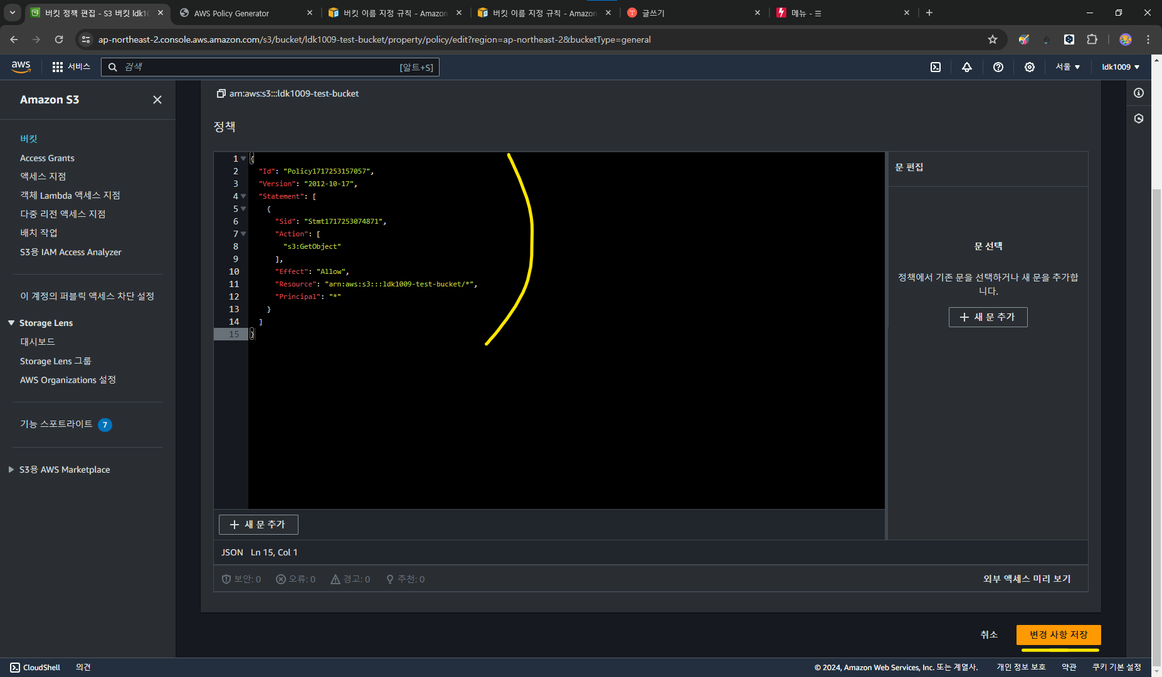Expand the S3용 AWS Marketplace section
Viewport: 1162px width, 677px height.
click(11, 470)
